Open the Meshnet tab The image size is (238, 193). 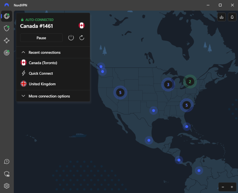7,40
